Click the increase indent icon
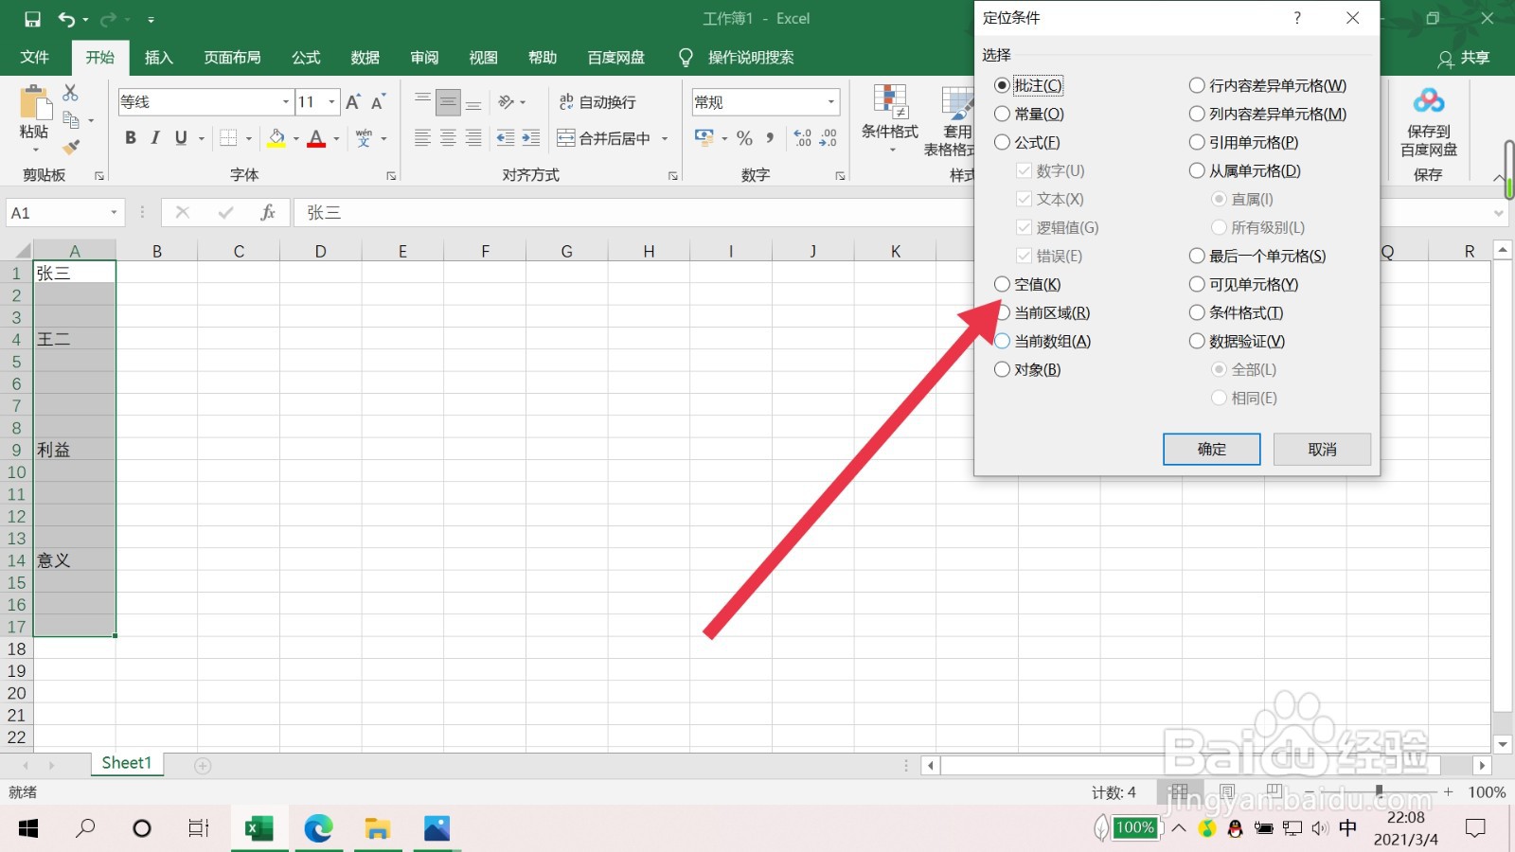This screenshot has width=1515, height=852. tap(531, 138)
